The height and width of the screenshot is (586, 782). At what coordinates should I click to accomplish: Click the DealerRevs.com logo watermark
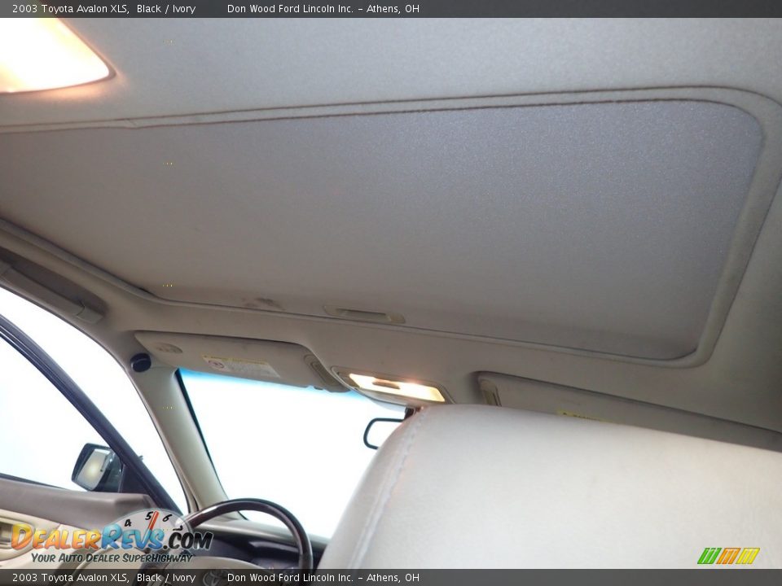click(x=110, y=538)
